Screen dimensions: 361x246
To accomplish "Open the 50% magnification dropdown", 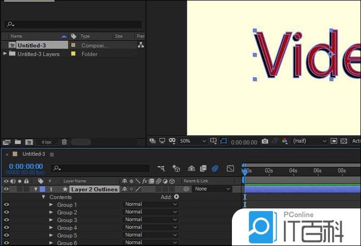I will (193, 141).
